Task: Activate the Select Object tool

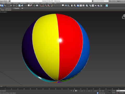Action: pos(2,5)
